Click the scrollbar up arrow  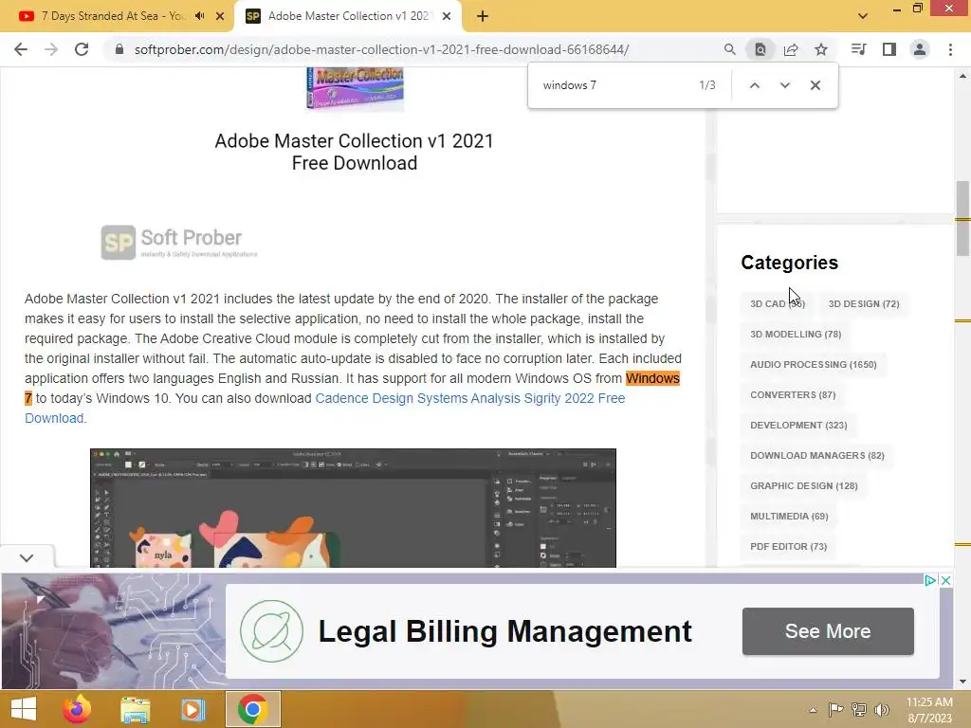pos(962,76)
